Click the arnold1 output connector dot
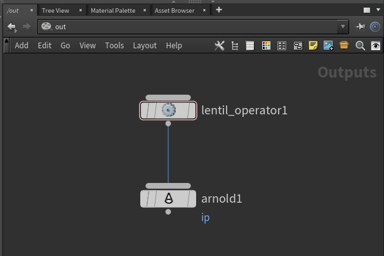This screenshot has height=256, width=384. click(168, 212)
